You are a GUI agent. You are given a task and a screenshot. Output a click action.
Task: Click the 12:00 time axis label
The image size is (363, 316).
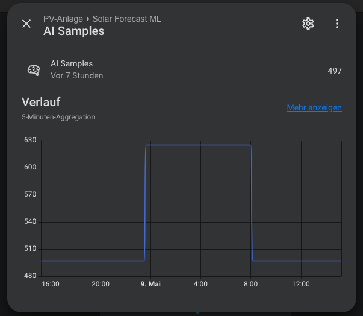point(301,284)
